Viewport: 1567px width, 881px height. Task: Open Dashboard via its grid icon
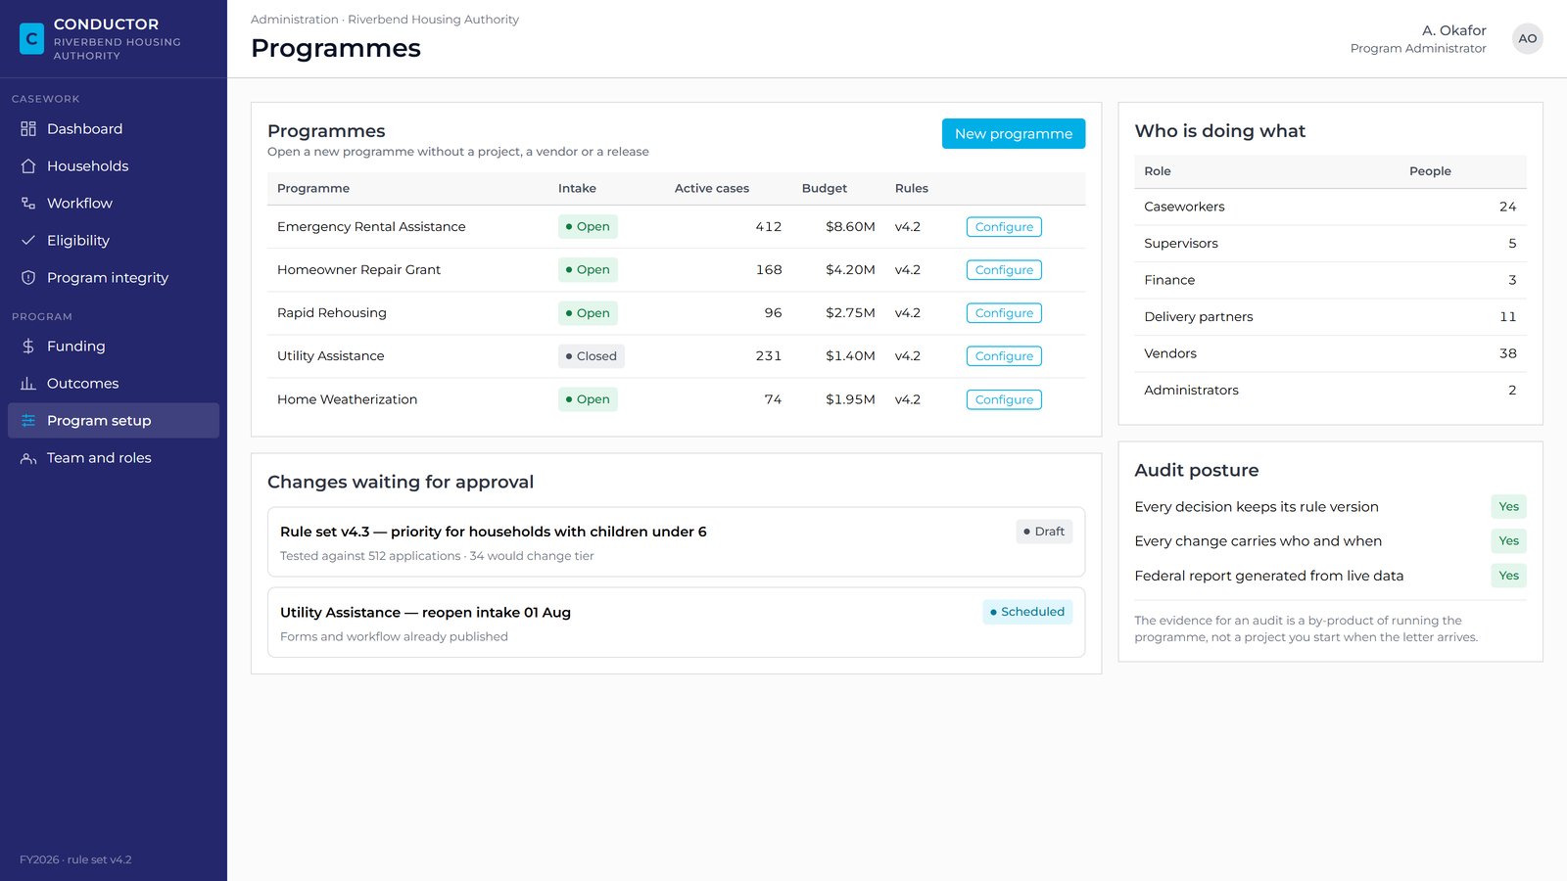pyautogui.click(x=28, y=128)
